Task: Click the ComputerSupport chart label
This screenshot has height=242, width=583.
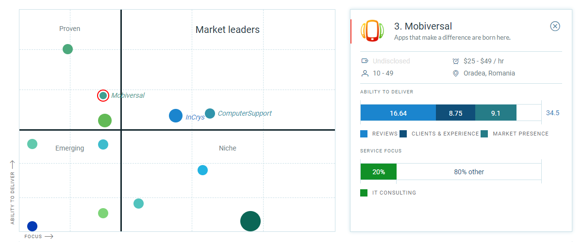Action: [245, 113]
